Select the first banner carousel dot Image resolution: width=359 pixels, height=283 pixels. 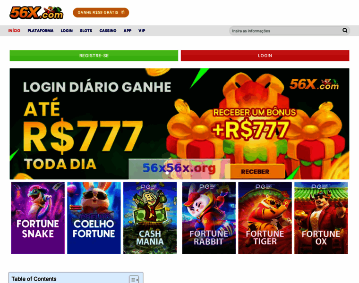167,173
